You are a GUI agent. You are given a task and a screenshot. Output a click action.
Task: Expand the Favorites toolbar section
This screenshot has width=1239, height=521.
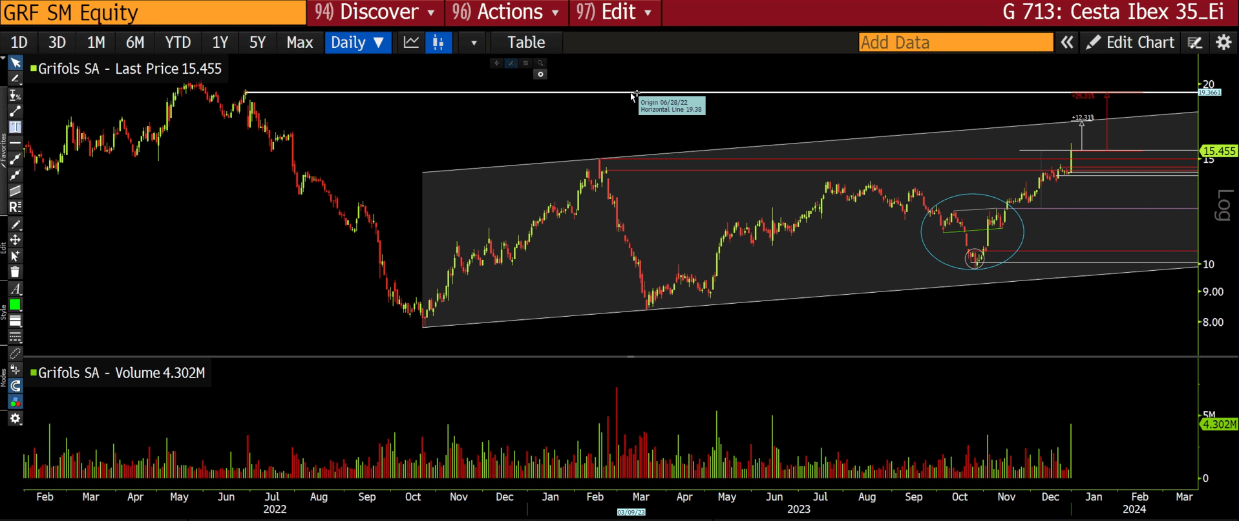click(x=3, y=151)
